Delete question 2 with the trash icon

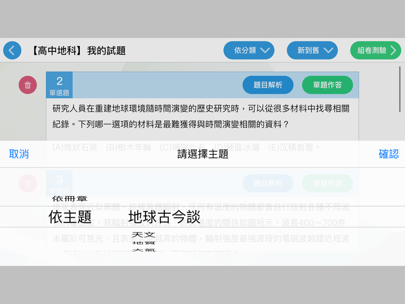coord(28,85)
